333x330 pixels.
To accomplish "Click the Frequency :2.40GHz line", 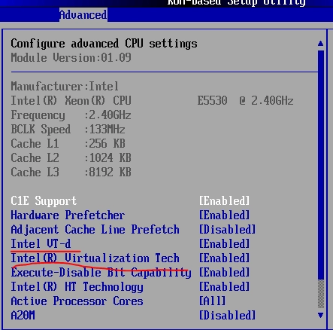I will pyautogui.click(x=71, y=115).
